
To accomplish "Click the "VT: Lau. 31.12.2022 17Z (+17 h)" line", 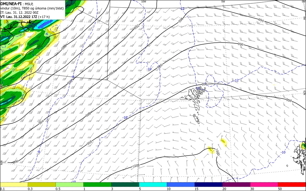I will pyautogui.click(x=25, y=17).
